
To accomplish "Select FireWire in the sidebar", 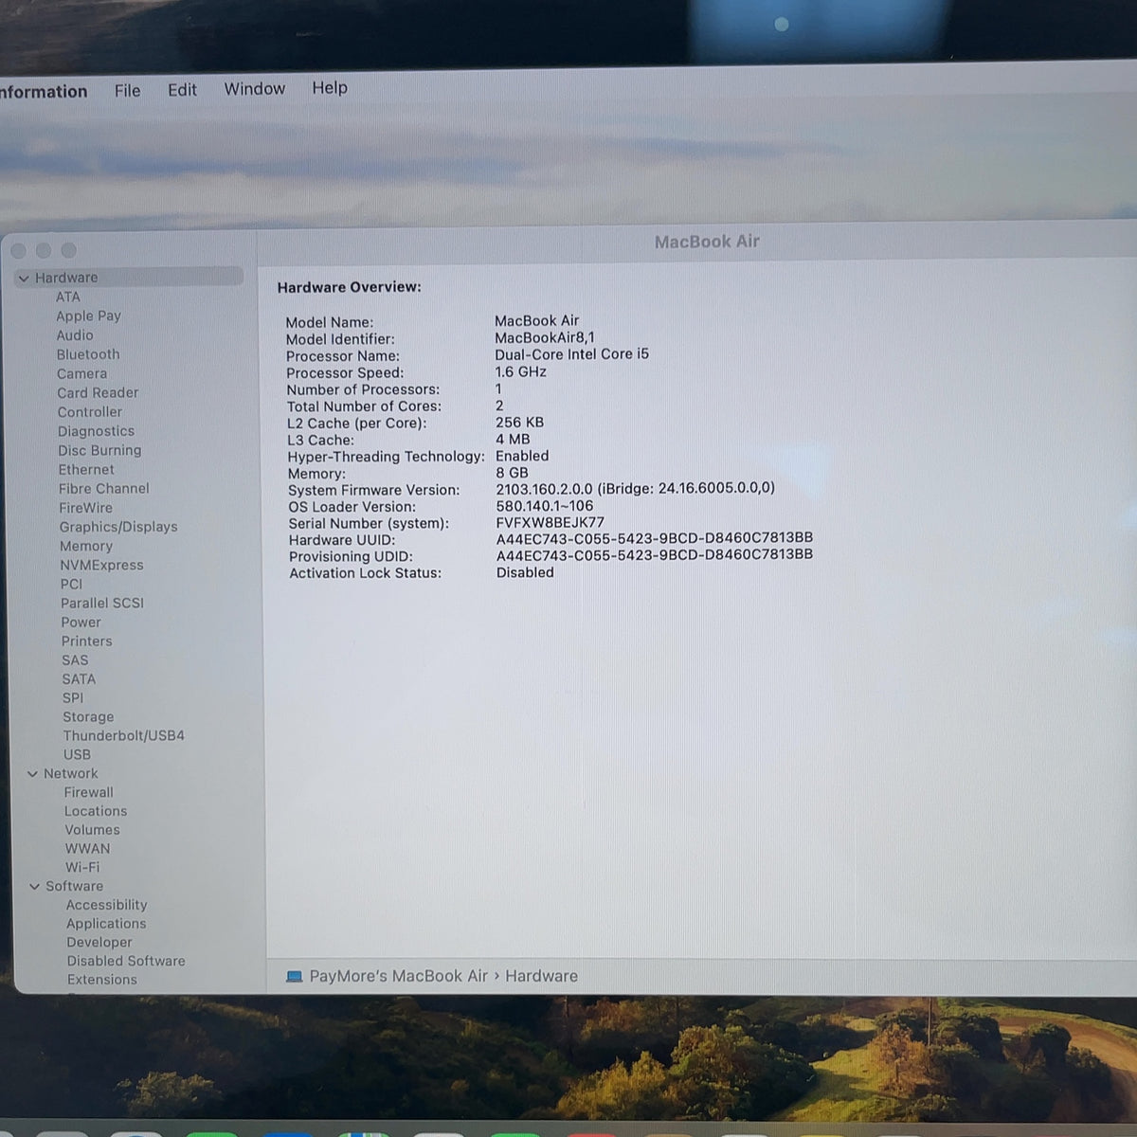I will [x=85, y=508].
